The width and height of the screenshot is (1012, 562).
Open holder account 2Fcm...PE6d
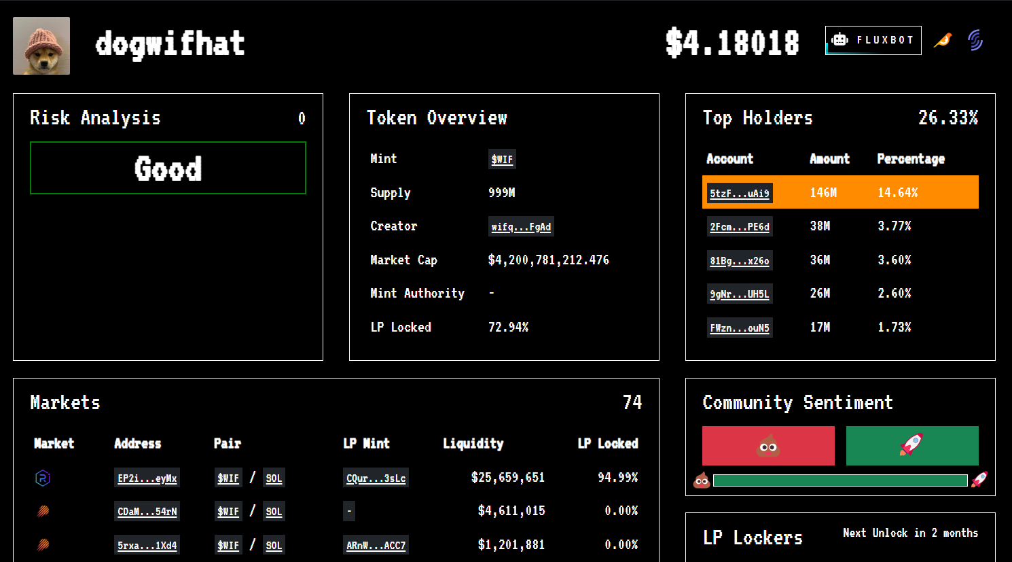click(740, 226)
